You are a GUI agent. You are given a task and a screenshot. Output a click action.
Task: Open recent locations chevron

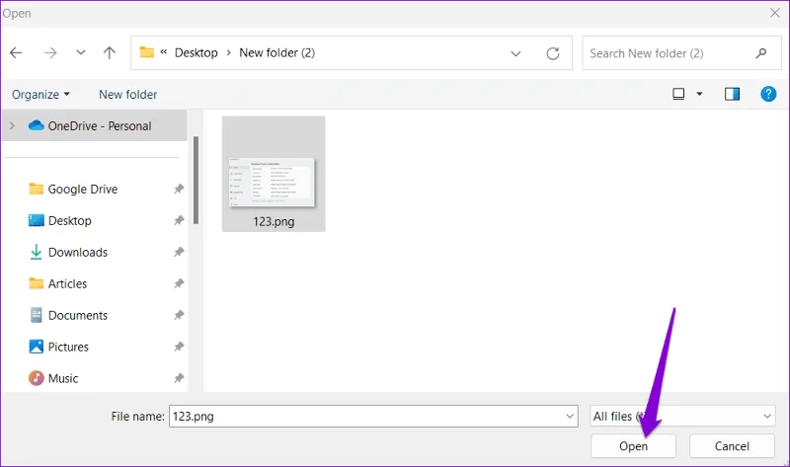[81, 52]
